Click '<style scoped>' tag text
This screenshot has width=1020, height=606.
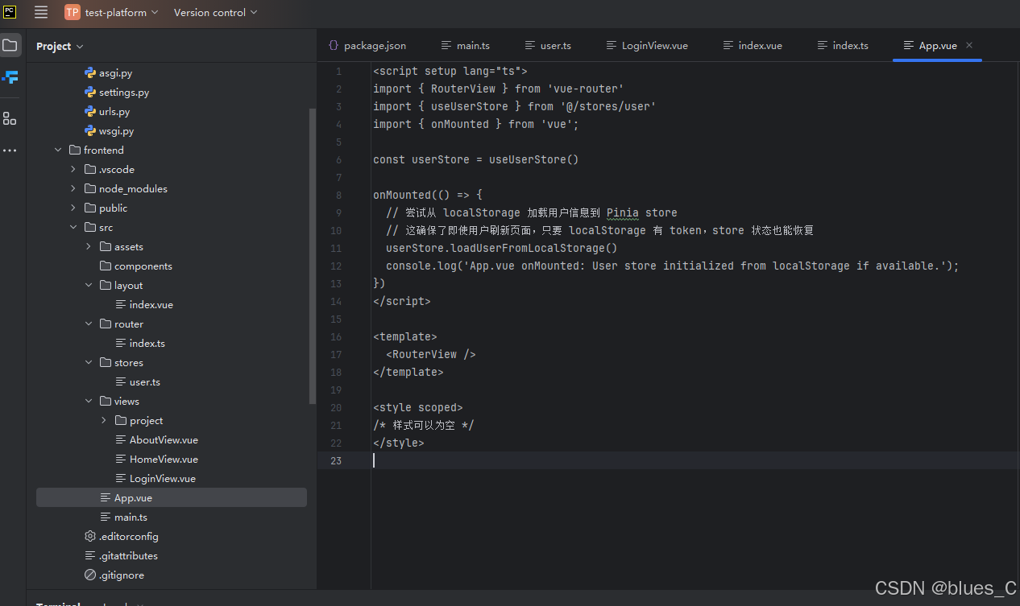pyautogui.click(x=418, y=407)
